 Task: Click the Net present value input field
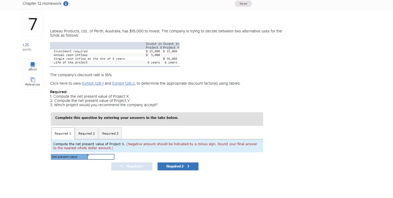click(x=101, y=157)
